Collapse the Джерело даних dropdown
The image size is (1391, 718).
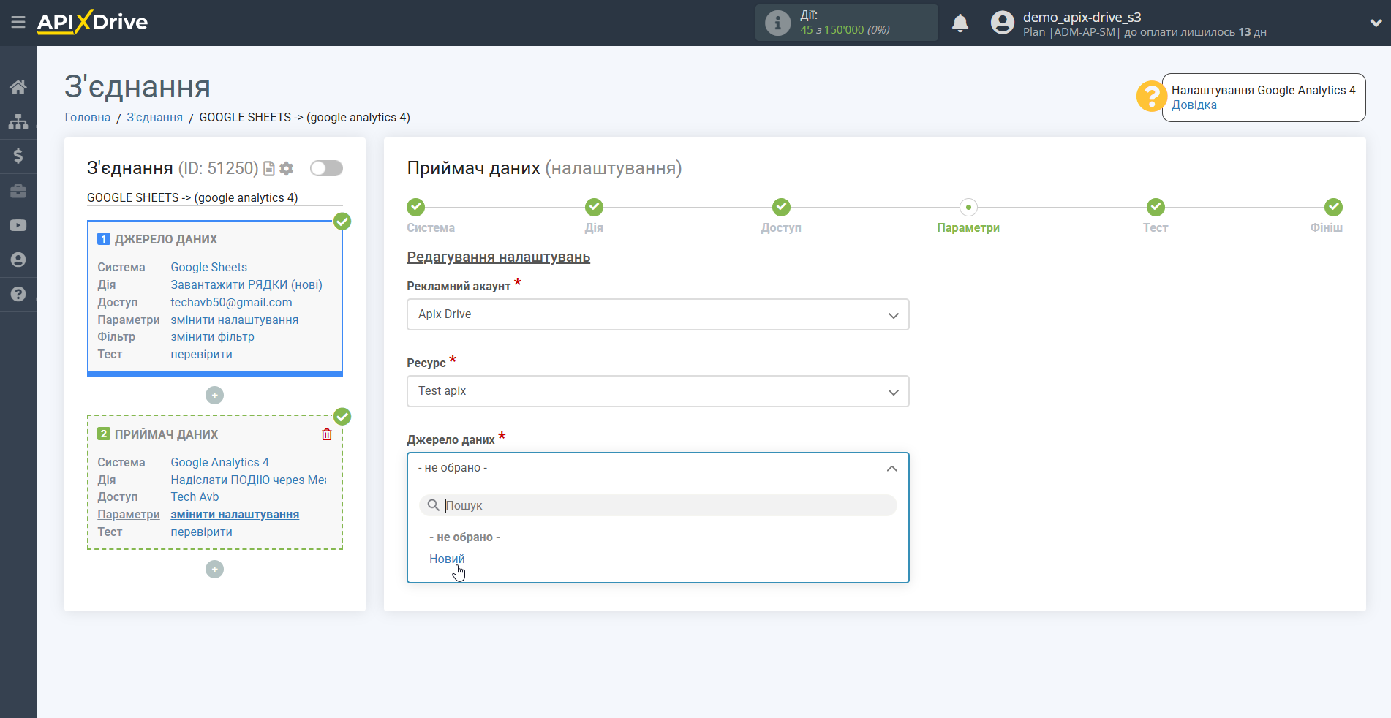pos(657,468)
